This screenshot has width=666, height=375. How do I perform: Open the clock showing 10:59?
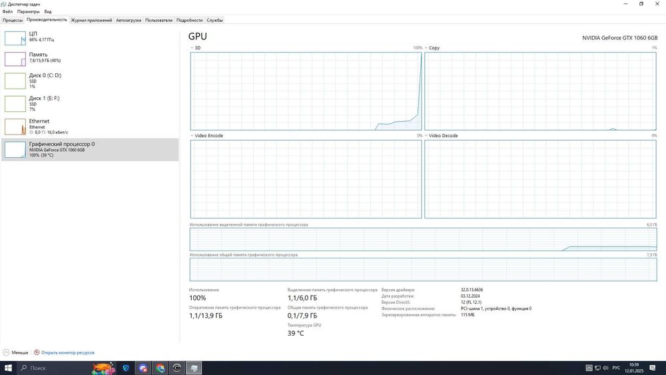(634, 368)
